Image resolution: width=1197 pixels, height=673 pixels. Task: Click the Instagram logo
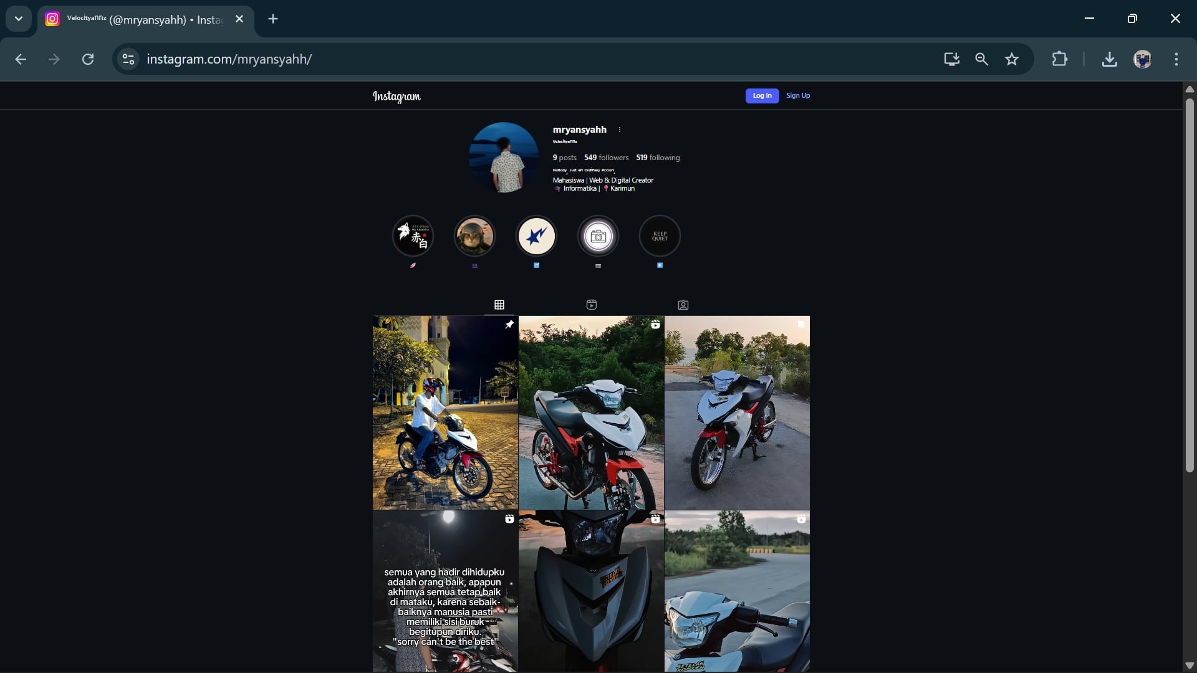(x=397, y=97)
